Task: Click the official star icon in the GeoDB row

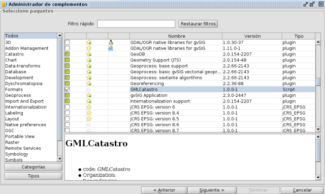Action: [89, 54]
